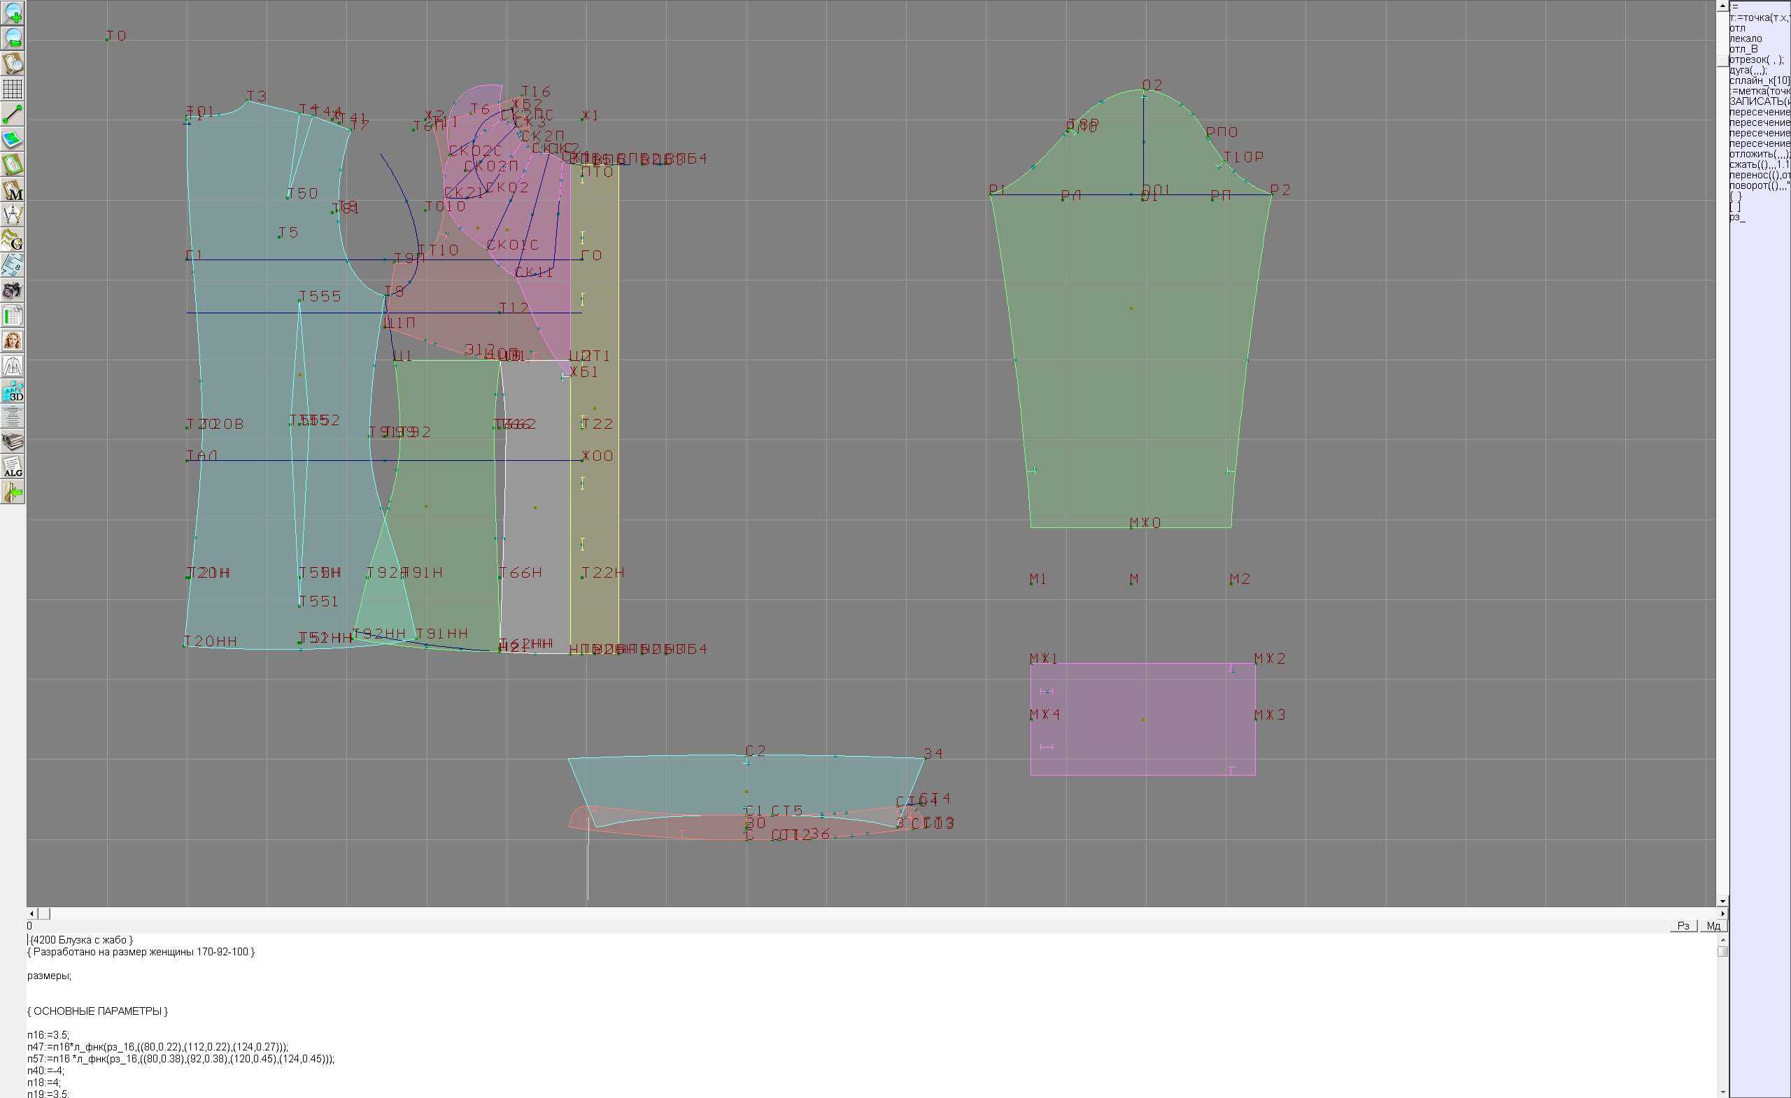
Task: Click the camera snapshot icon
Action: point(13,291)
